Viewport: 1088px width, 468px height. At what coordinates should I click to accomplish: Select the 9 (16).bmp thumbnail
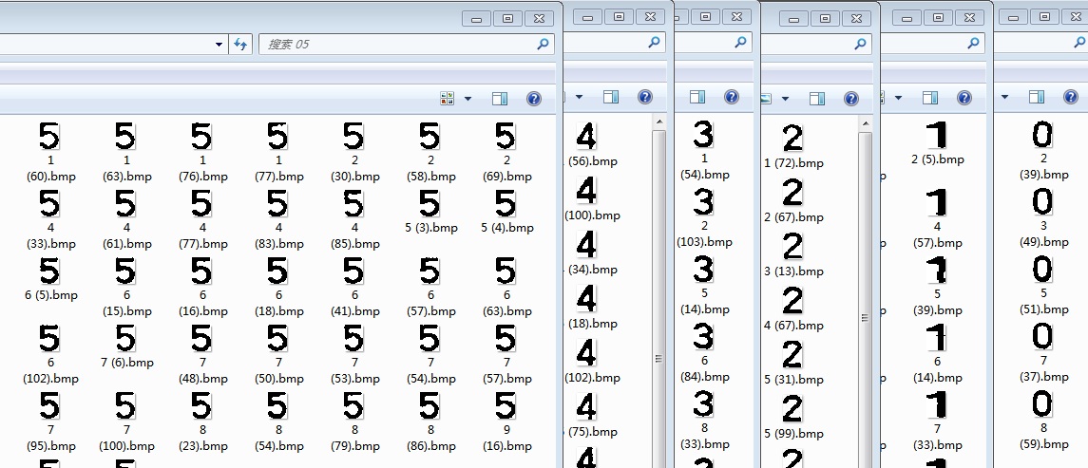(x=506, y=406)
